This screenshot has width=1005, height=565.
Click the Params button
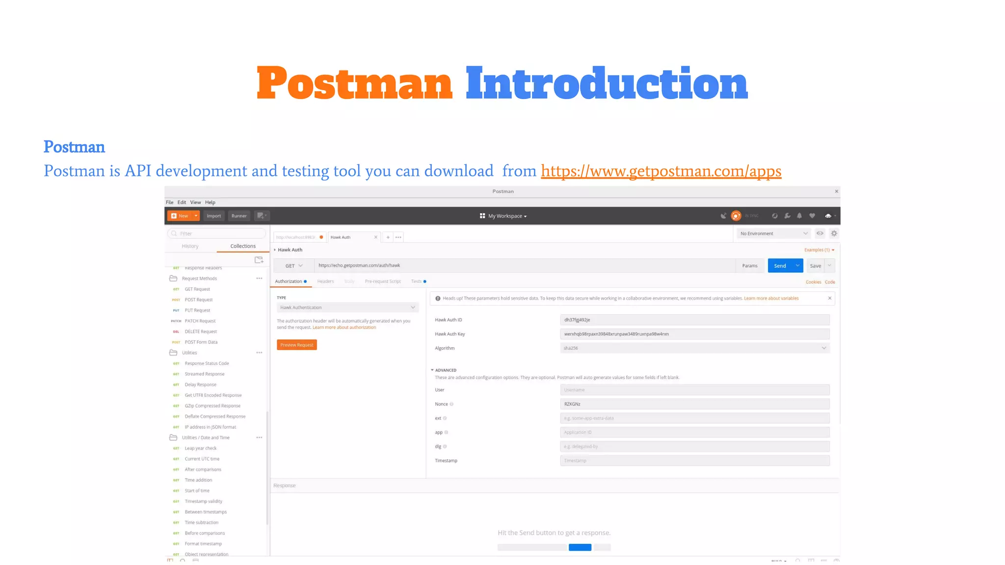click(x=750, y=266)
